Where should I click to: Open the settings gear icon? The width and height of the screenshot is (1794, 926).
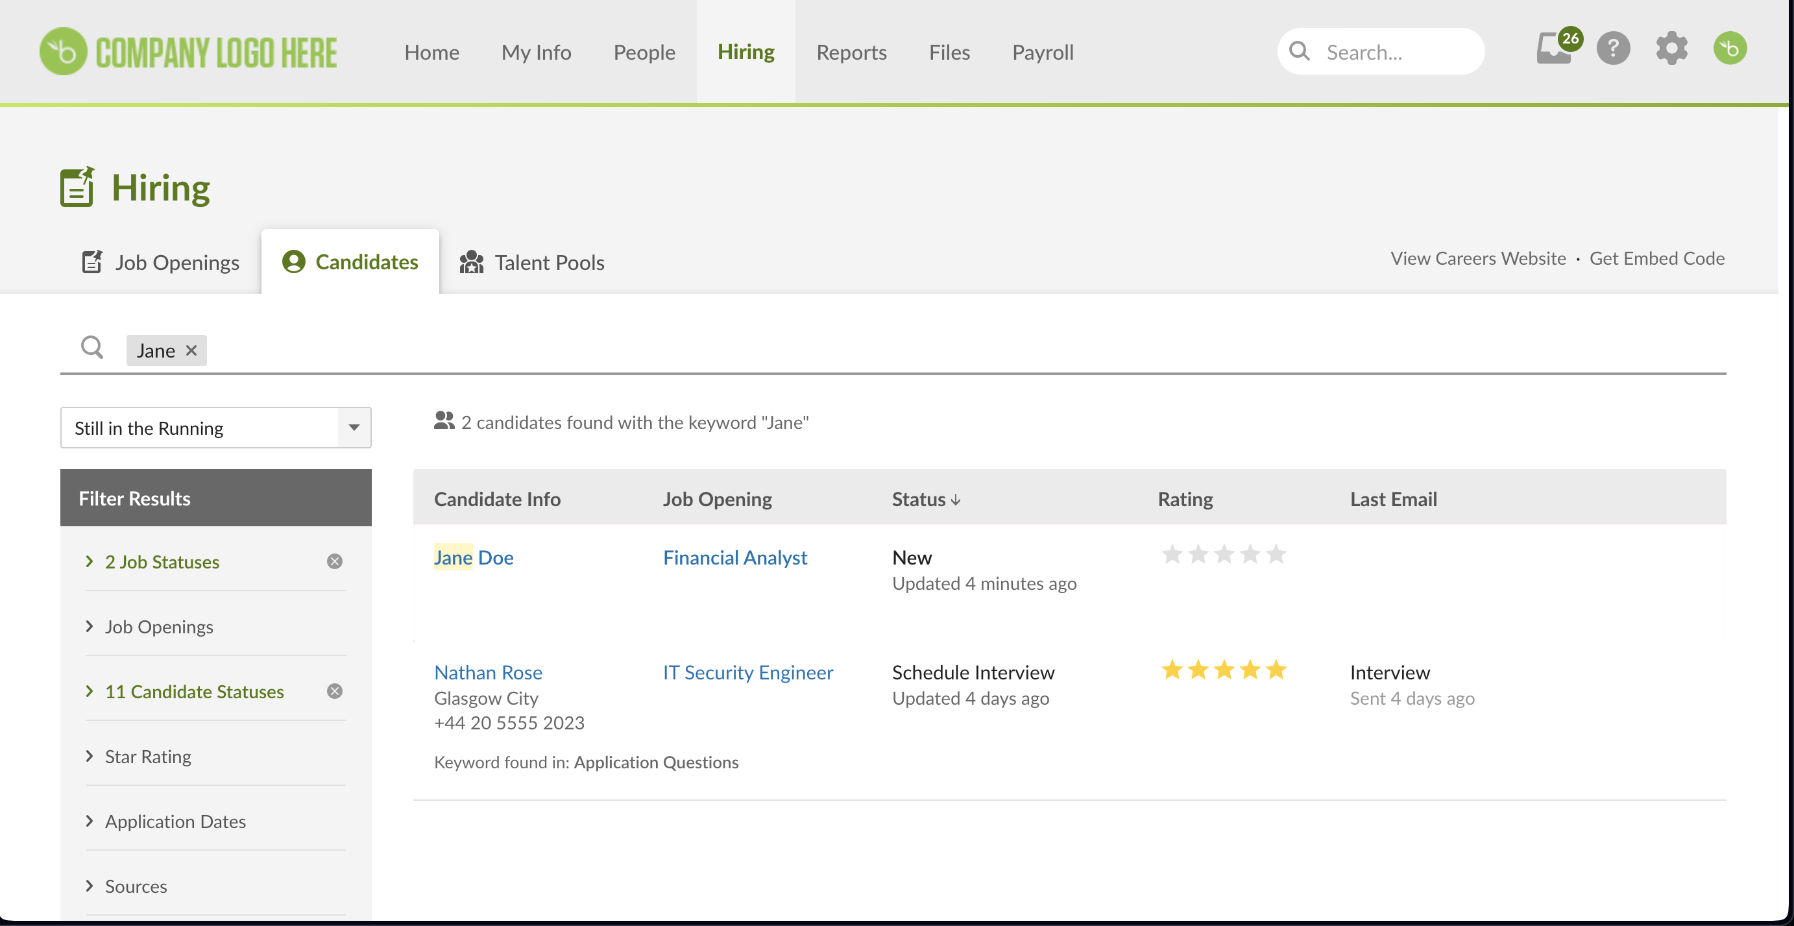1671,49
